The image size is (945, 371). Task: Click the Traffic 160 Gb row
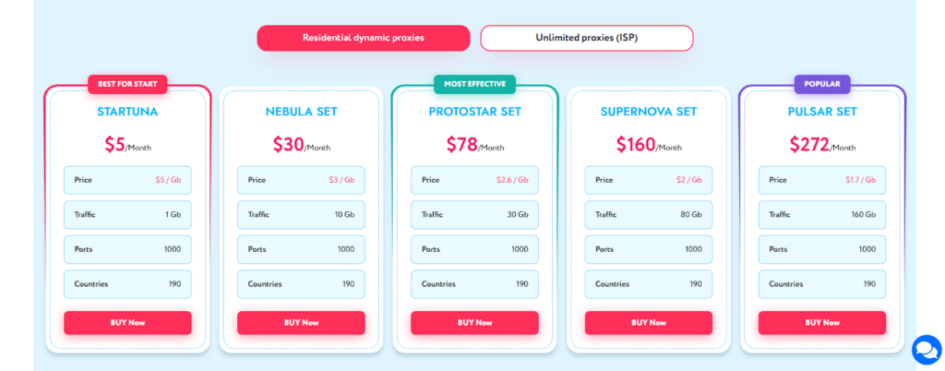pyautogui.click(x=821, y=215)
